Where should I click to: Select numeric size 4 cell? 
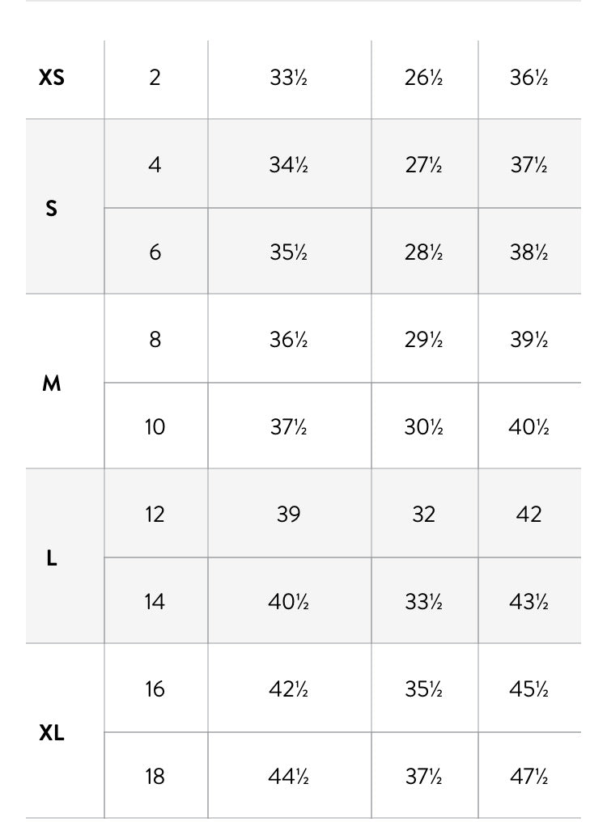click(155, 164)
